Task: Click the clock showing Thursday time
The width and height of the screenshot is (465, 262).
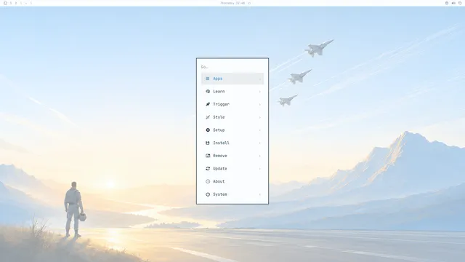Action: 232,3
